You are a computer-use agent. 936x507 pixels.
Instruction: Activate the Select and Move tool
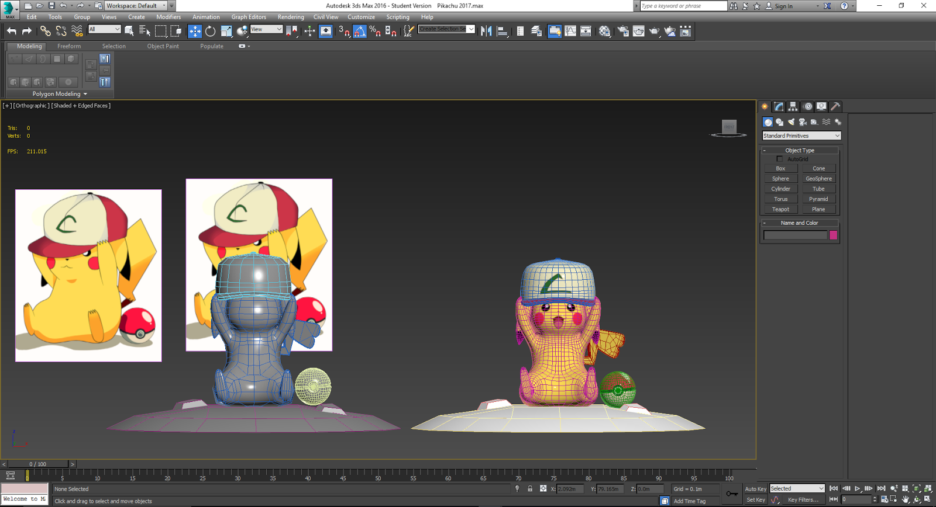coord(195,31)
